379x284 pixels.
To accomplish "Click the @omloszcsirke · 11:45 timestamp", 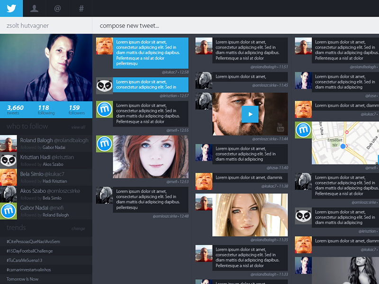I will [x=270, y=85].
